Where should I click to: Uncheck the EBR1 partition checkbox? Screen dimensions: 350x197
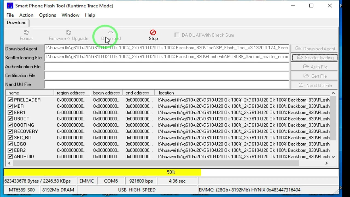click(x=10, y=112)
